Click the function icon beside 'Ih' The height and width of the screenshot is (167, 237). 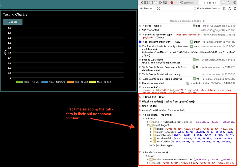tap(194, 60)
